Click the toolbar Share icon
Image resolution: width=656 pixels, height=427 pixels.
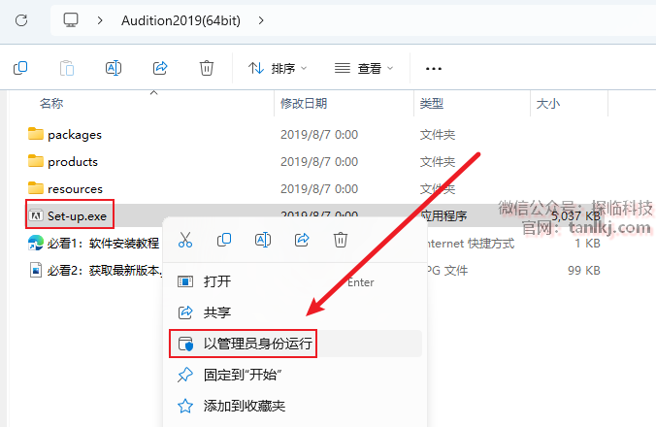(x=160, y=68)
